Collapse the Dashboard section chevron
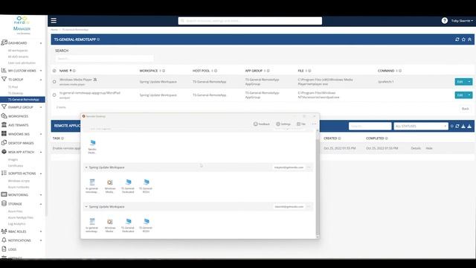 tap(41, 43)
